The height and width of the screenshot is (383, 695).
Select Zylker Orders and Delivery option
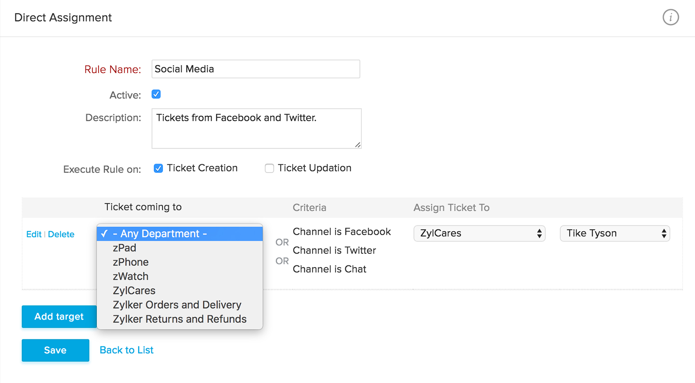177,305
